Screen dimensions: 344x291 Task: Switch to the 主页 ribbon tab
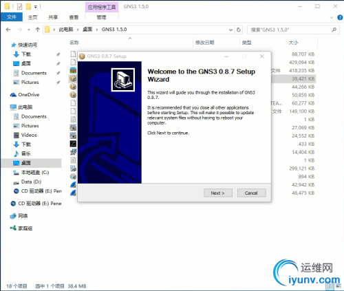click(x=32, y=17)
